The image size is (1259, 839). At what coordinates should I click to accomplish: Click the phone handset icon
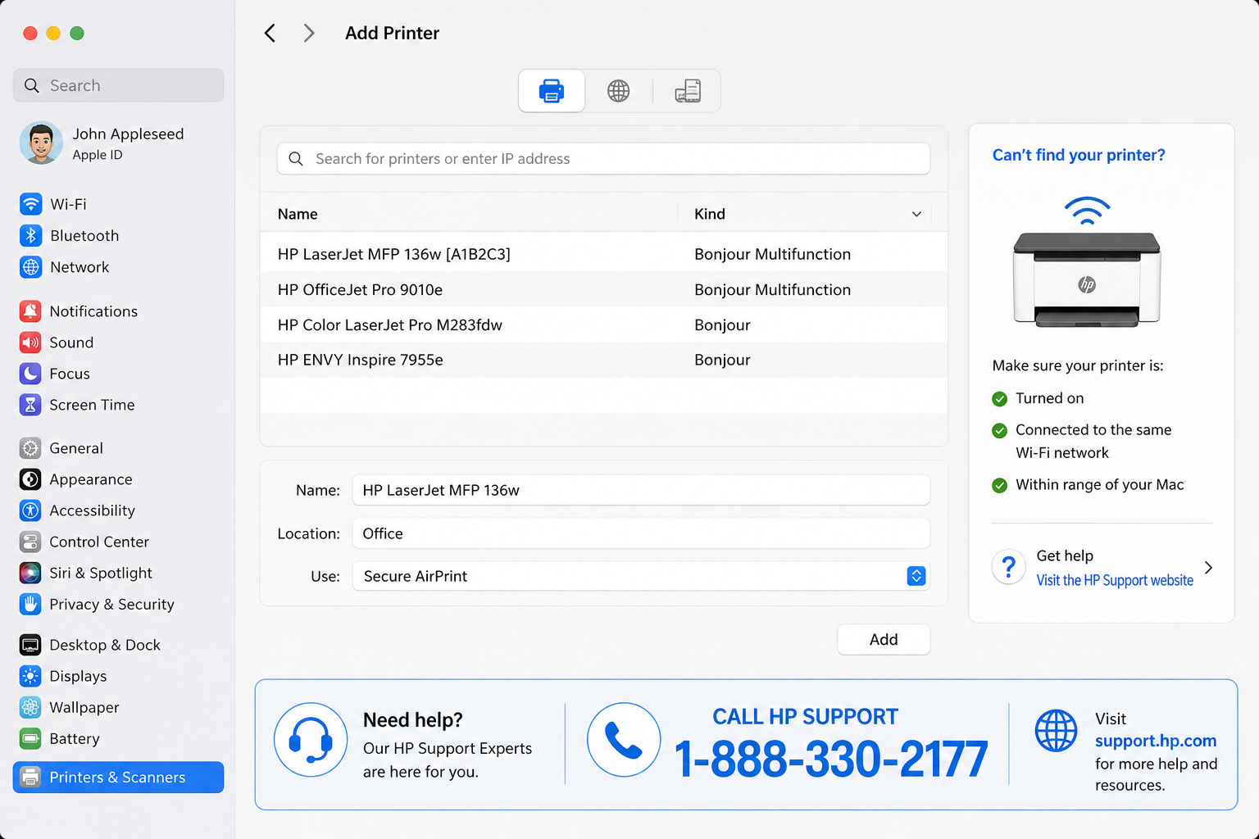click(624, 740)
